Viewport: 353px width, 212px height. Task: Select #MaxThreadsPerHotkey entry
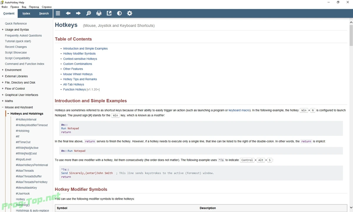(32, 182)
